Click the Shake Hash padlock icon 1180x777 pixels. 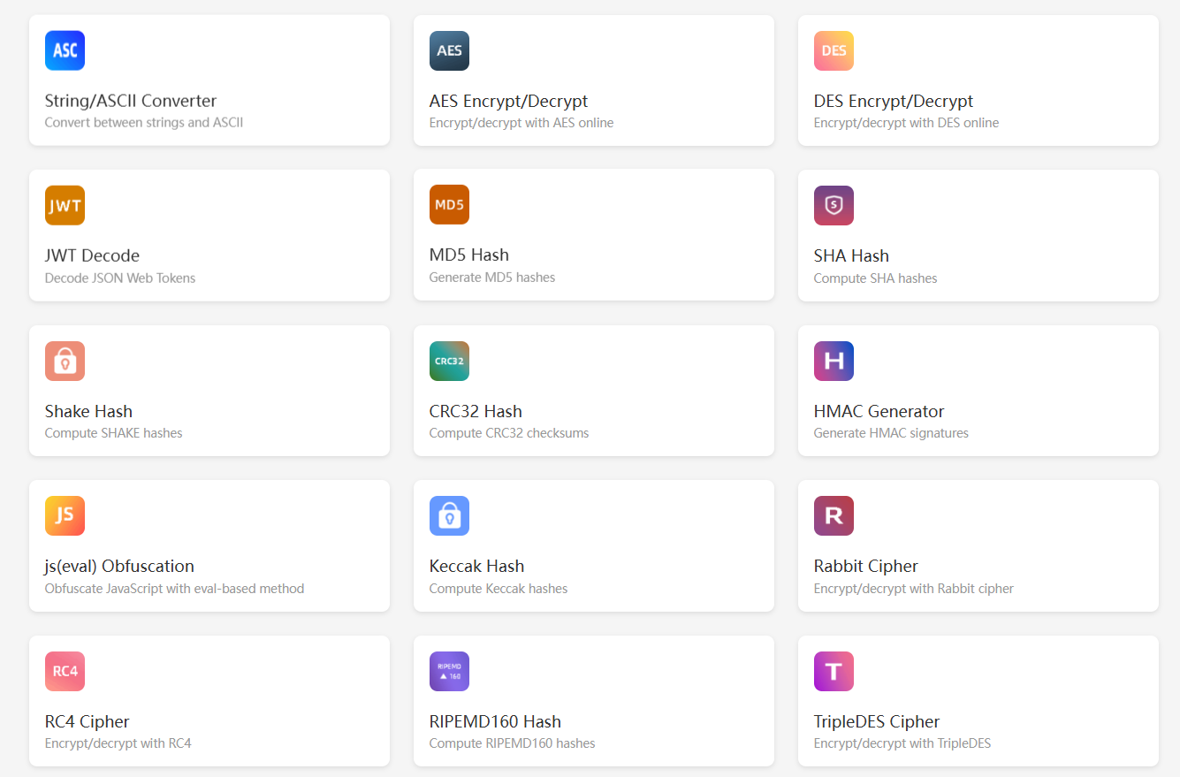[x=65, y=361]
